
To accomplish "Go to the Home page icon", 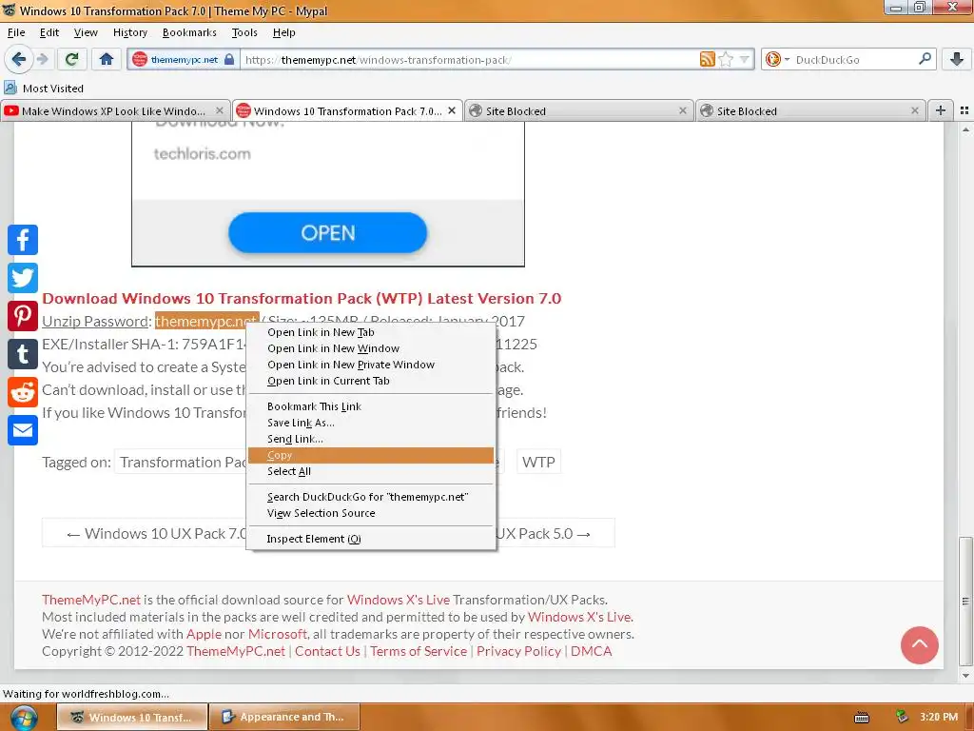I will pyautogui.click(x=107, y=59).
